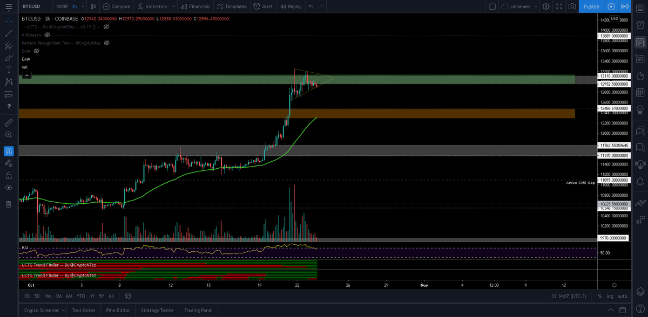Open the patterns drawing tool
The width and height of the screenshot is (648, 317).
pyautogui.click(x=9, y=82)
